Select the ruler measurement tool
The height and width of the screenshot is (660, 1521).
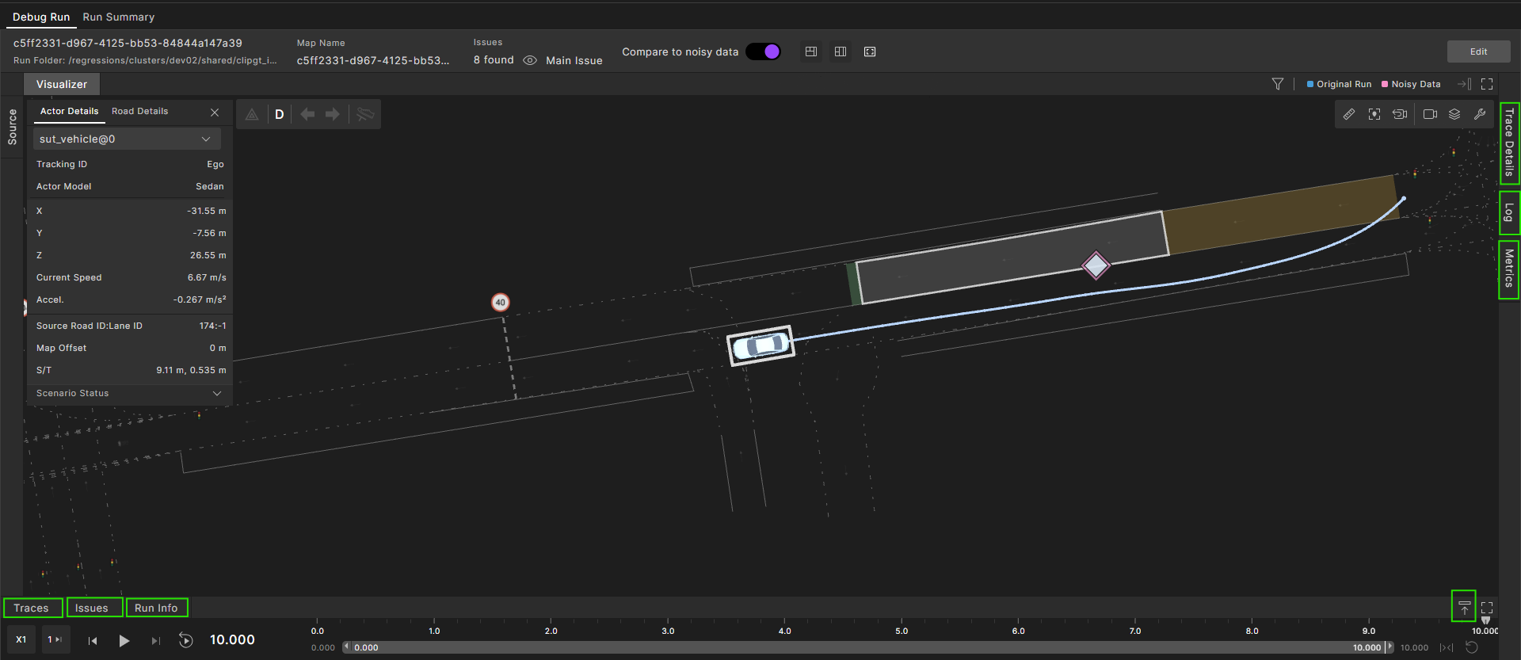pos(1348,114)
